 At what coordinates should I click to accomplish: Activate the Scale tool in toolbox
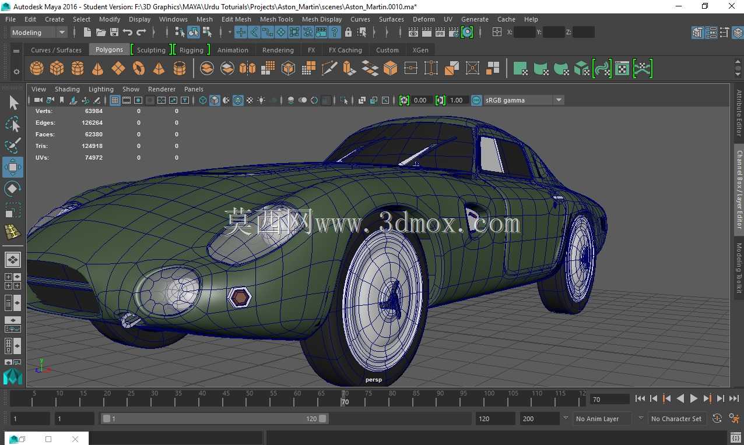13,210
